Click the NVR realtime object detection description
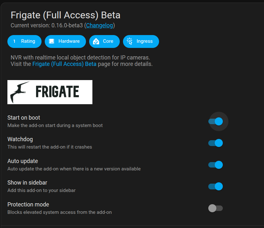Image resolution: width=264 pixels, height=228 pixels. pyautogui.click(x=80, y=58)
